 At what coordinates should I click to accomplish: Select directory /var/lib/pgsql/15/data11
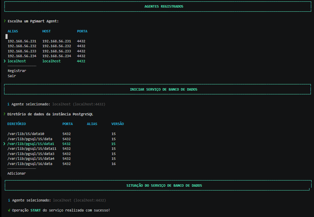point(32,148)
